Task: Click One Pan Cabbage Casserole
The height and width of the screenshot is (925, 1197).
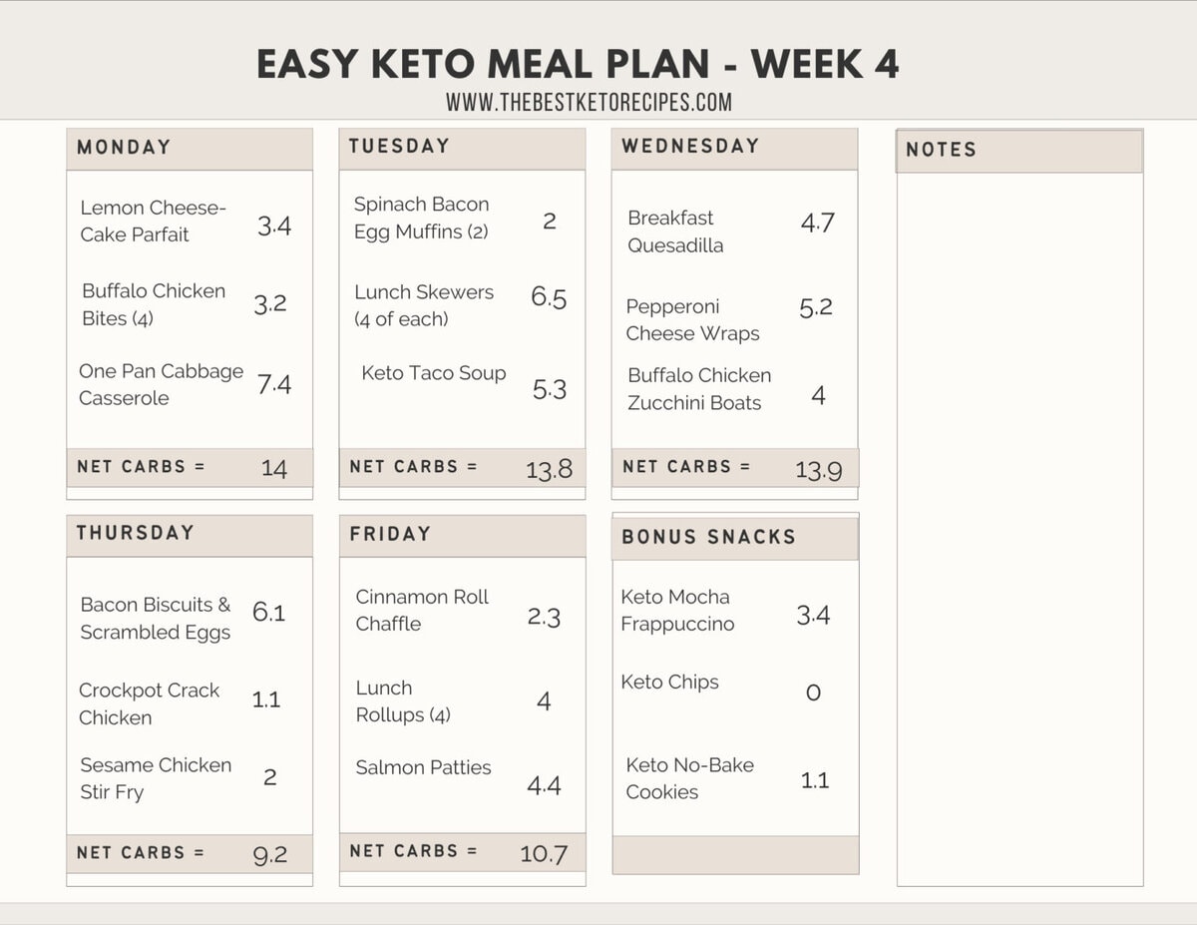Action: click(x=161, y=384)
